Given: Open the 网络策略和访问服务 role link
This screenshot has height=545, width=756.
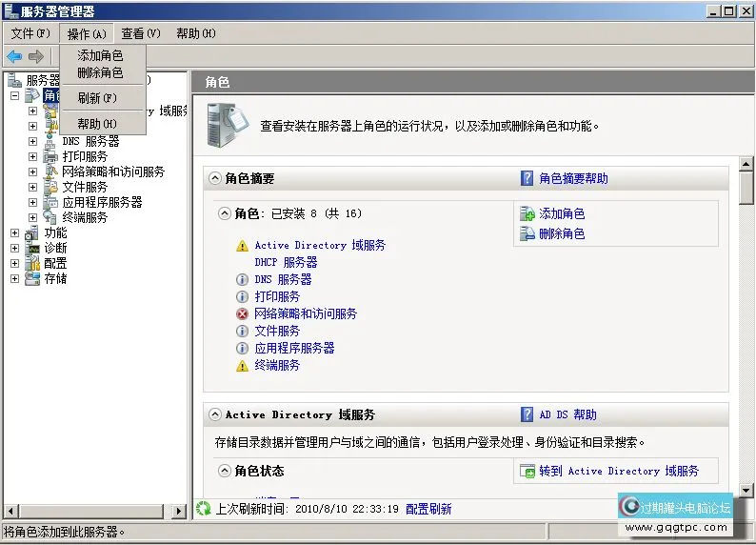Looking at the screenshot, I should (306, 314).
